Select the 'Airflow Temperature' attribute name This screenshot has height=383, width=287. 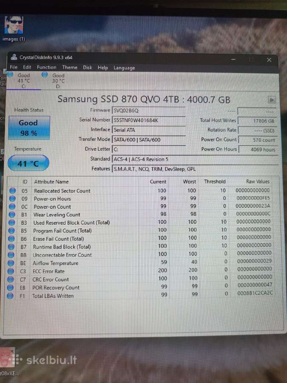click(55, 263)
